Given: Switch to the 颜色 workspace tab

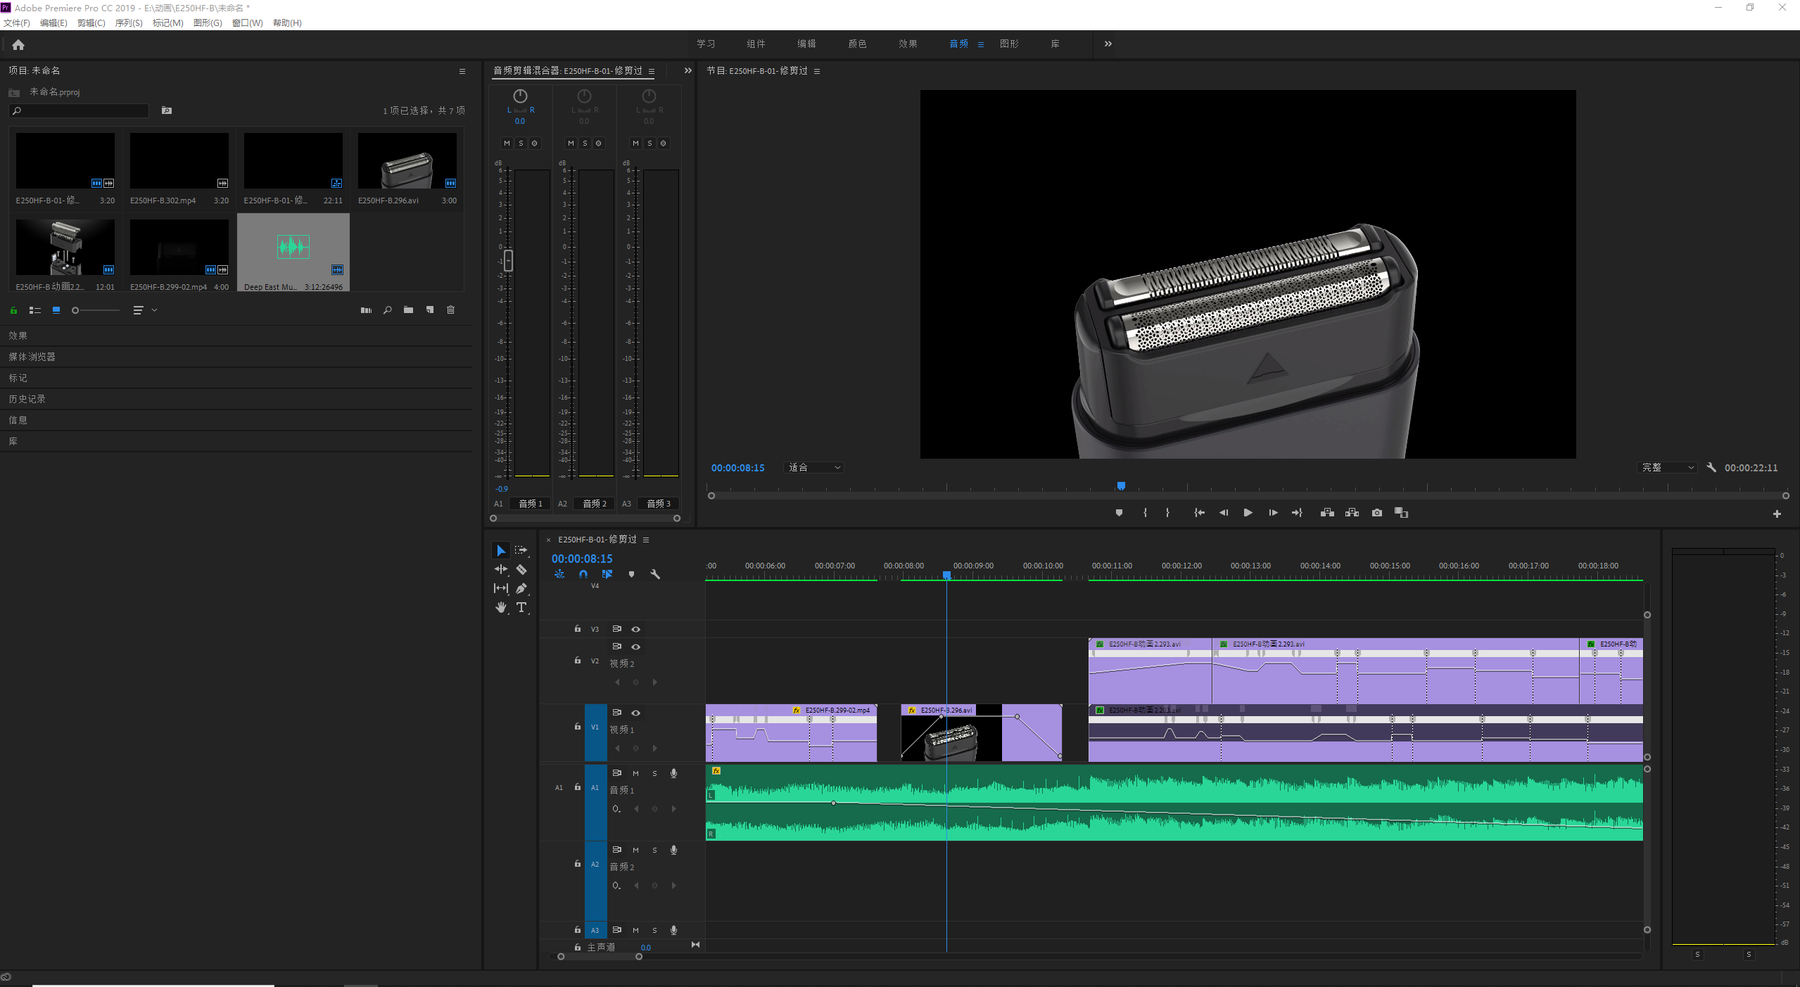Looking at the screenshot, I should click(x=856, y=44).
